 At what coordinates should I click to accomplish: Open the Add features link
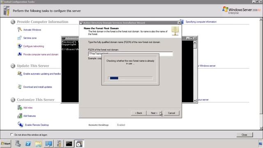point(30,116)
